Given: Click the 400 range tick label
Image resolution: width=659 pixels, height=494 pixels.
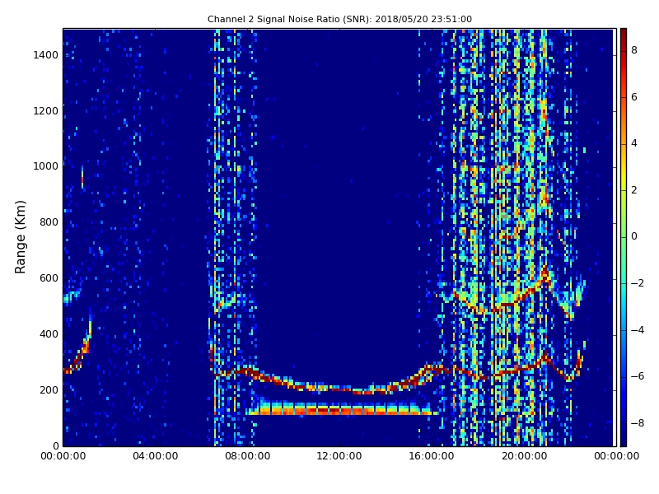Looking at the screenshot, I should pos(49,334).
